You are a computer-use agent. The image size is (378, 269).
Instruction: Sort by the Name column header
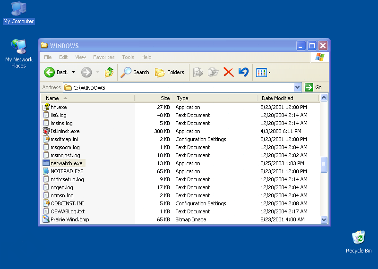[87, 98]
